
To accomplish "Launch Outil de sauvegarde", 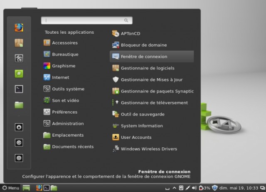I will (x=152, y=114).
